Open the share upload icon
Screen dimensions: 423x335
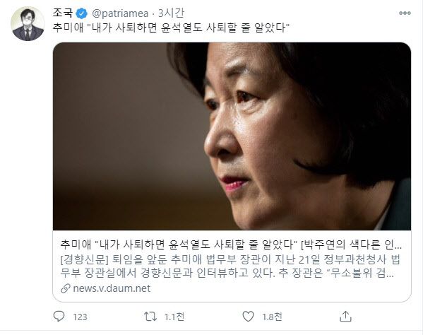(345, 316)
